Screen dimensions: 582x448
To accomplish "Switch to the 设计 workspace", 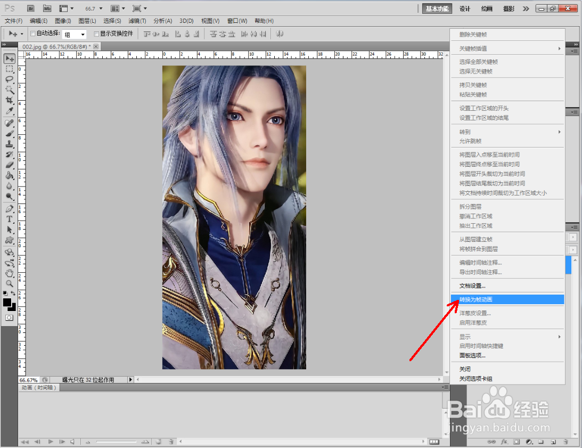I will tap(465, 9).
